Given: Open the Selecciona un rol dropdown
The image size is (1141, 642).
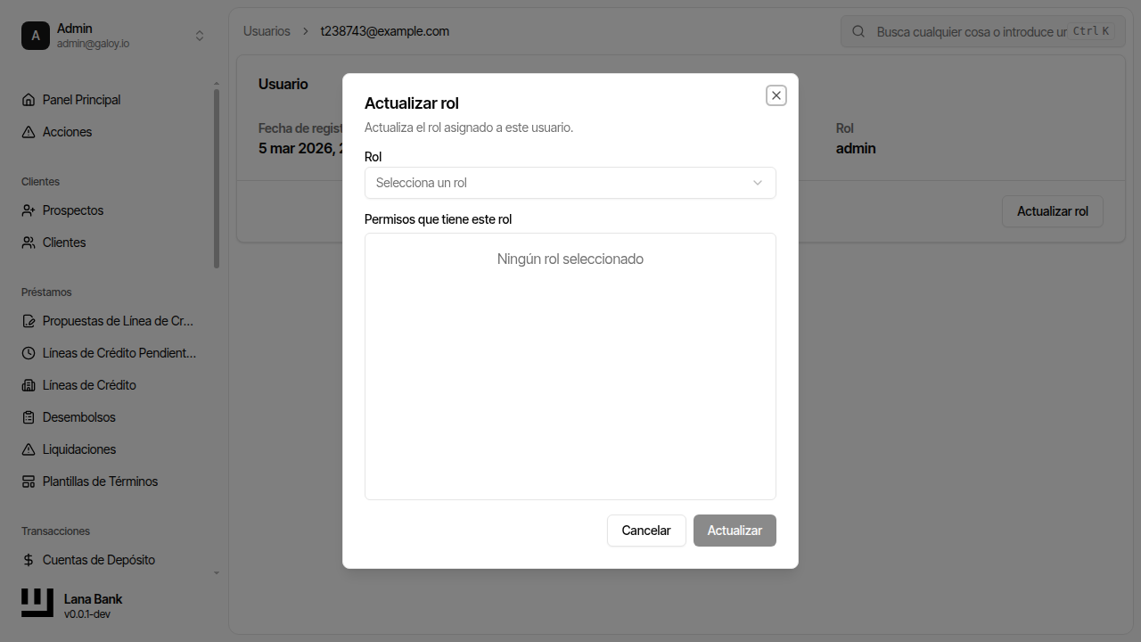Looking at the screenshot, I should [570, 183].
